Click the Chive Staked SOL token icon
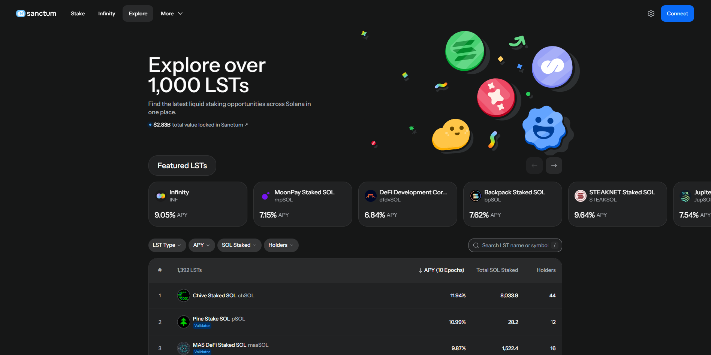This screenshot has height=355, width=711. pos(183,295)
